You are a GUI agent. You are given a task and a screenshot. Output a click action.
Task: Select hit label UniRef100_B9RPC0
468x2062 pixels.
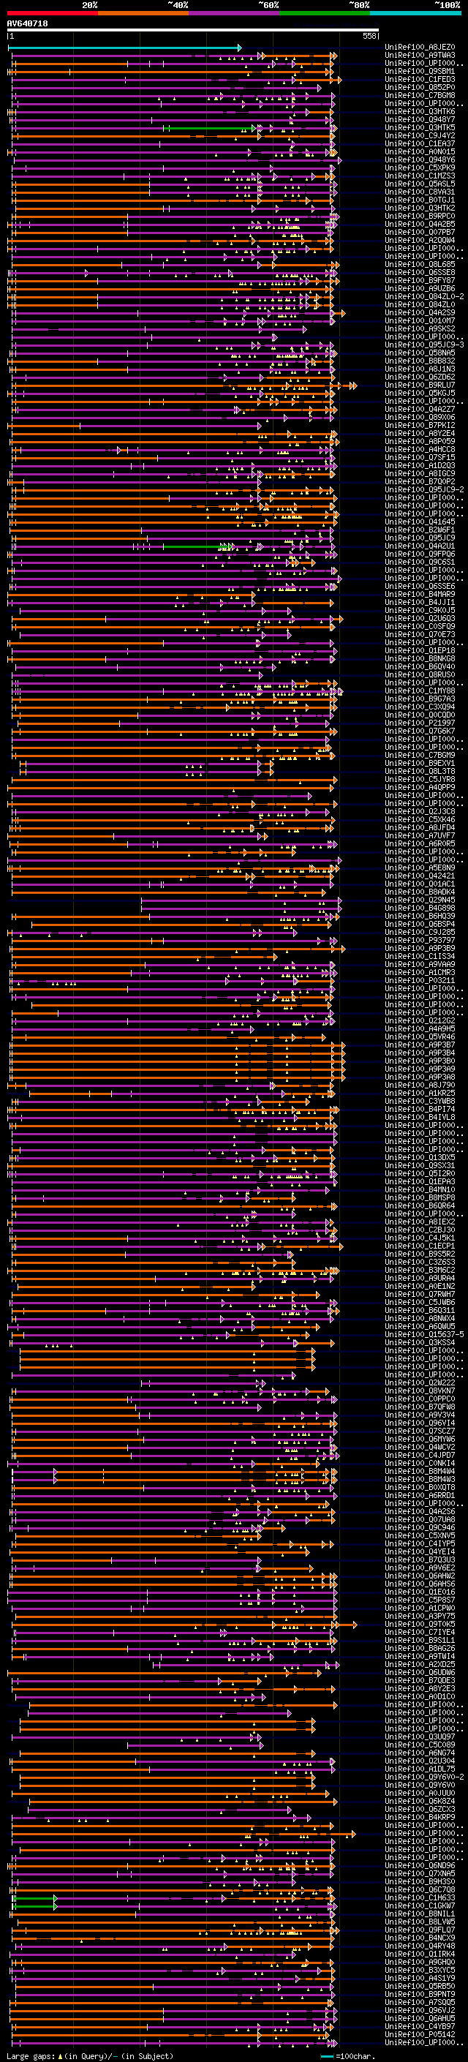click(420, 216)
